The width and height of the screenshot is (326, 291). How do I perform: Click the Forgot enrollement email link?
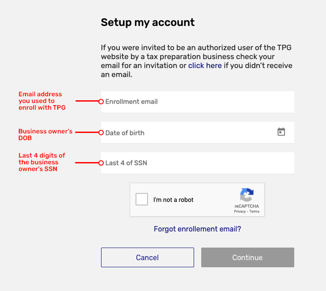[197, 229]
